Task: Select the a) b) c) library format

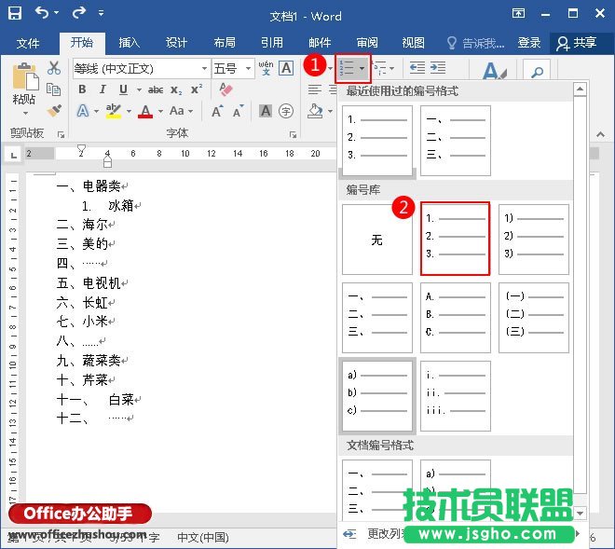Action: pos(377,396)
